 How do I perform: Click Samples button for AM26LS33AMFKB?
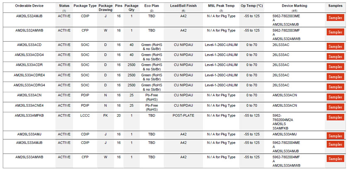click(x=335, y=117)
